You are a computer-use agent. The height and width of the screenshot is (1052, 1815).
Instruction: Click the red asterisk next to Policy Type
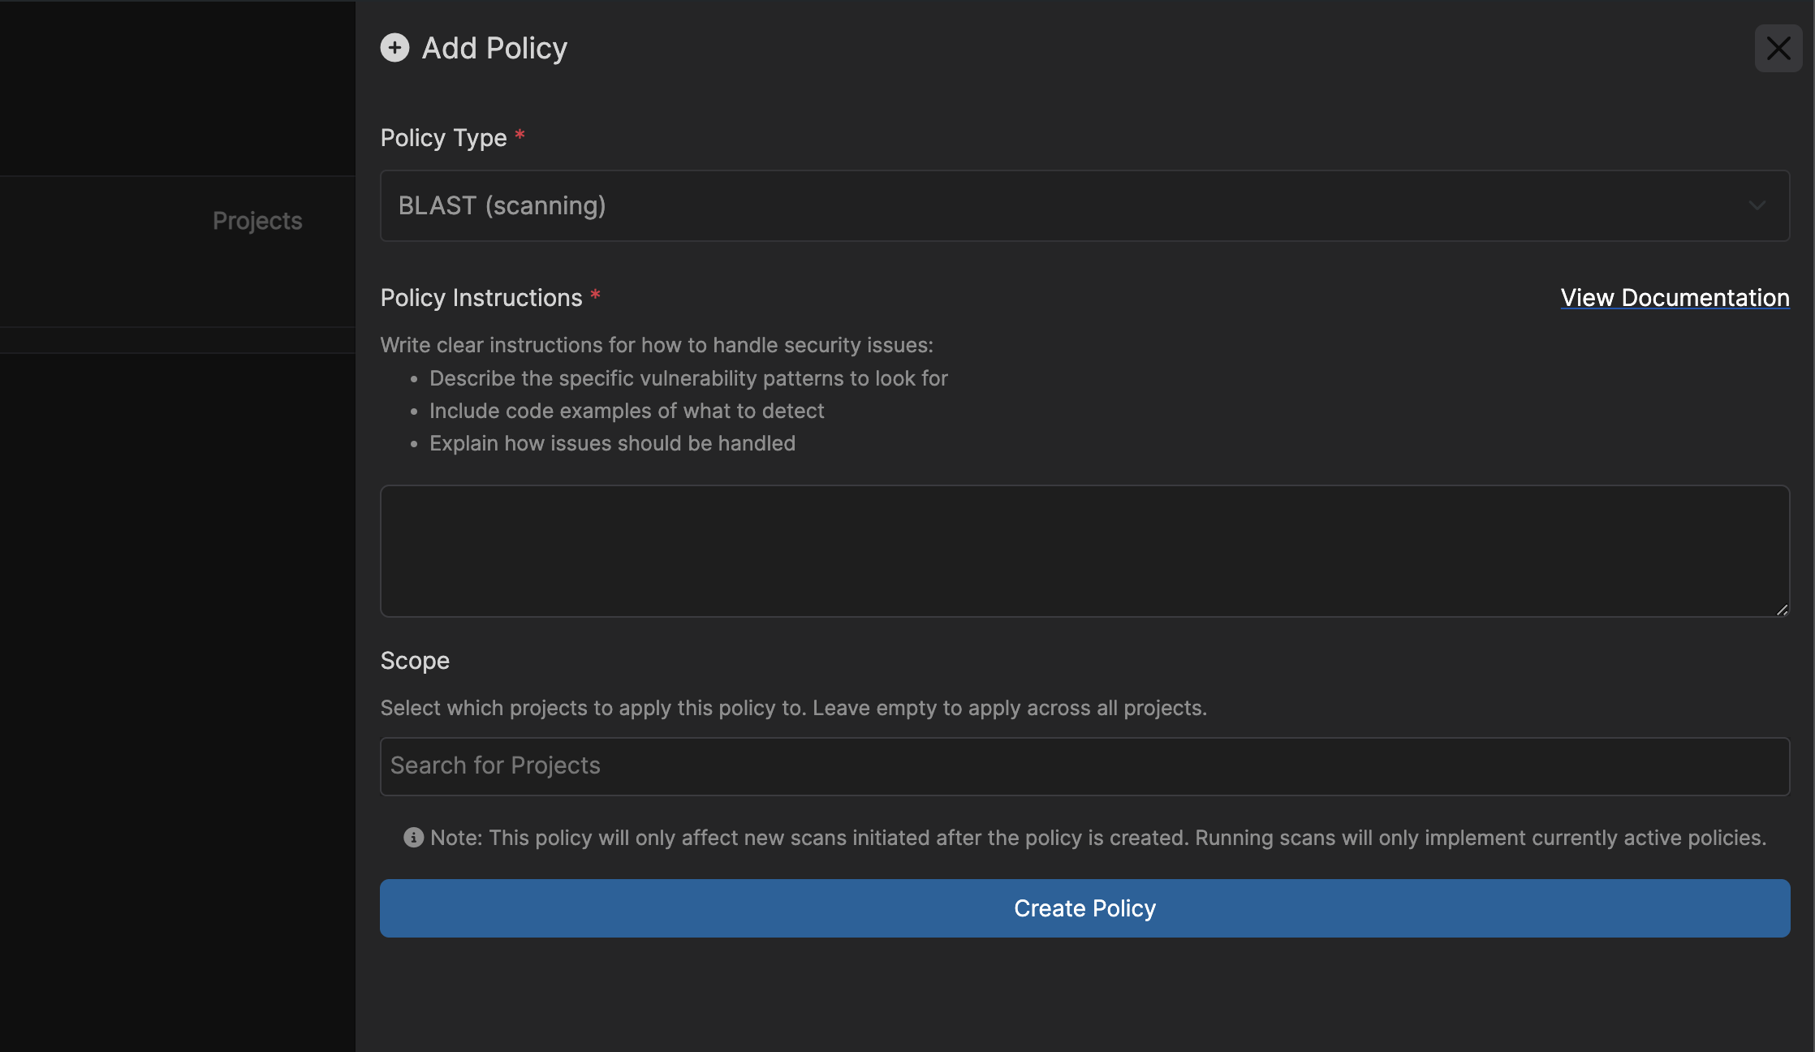pos(519,135)
